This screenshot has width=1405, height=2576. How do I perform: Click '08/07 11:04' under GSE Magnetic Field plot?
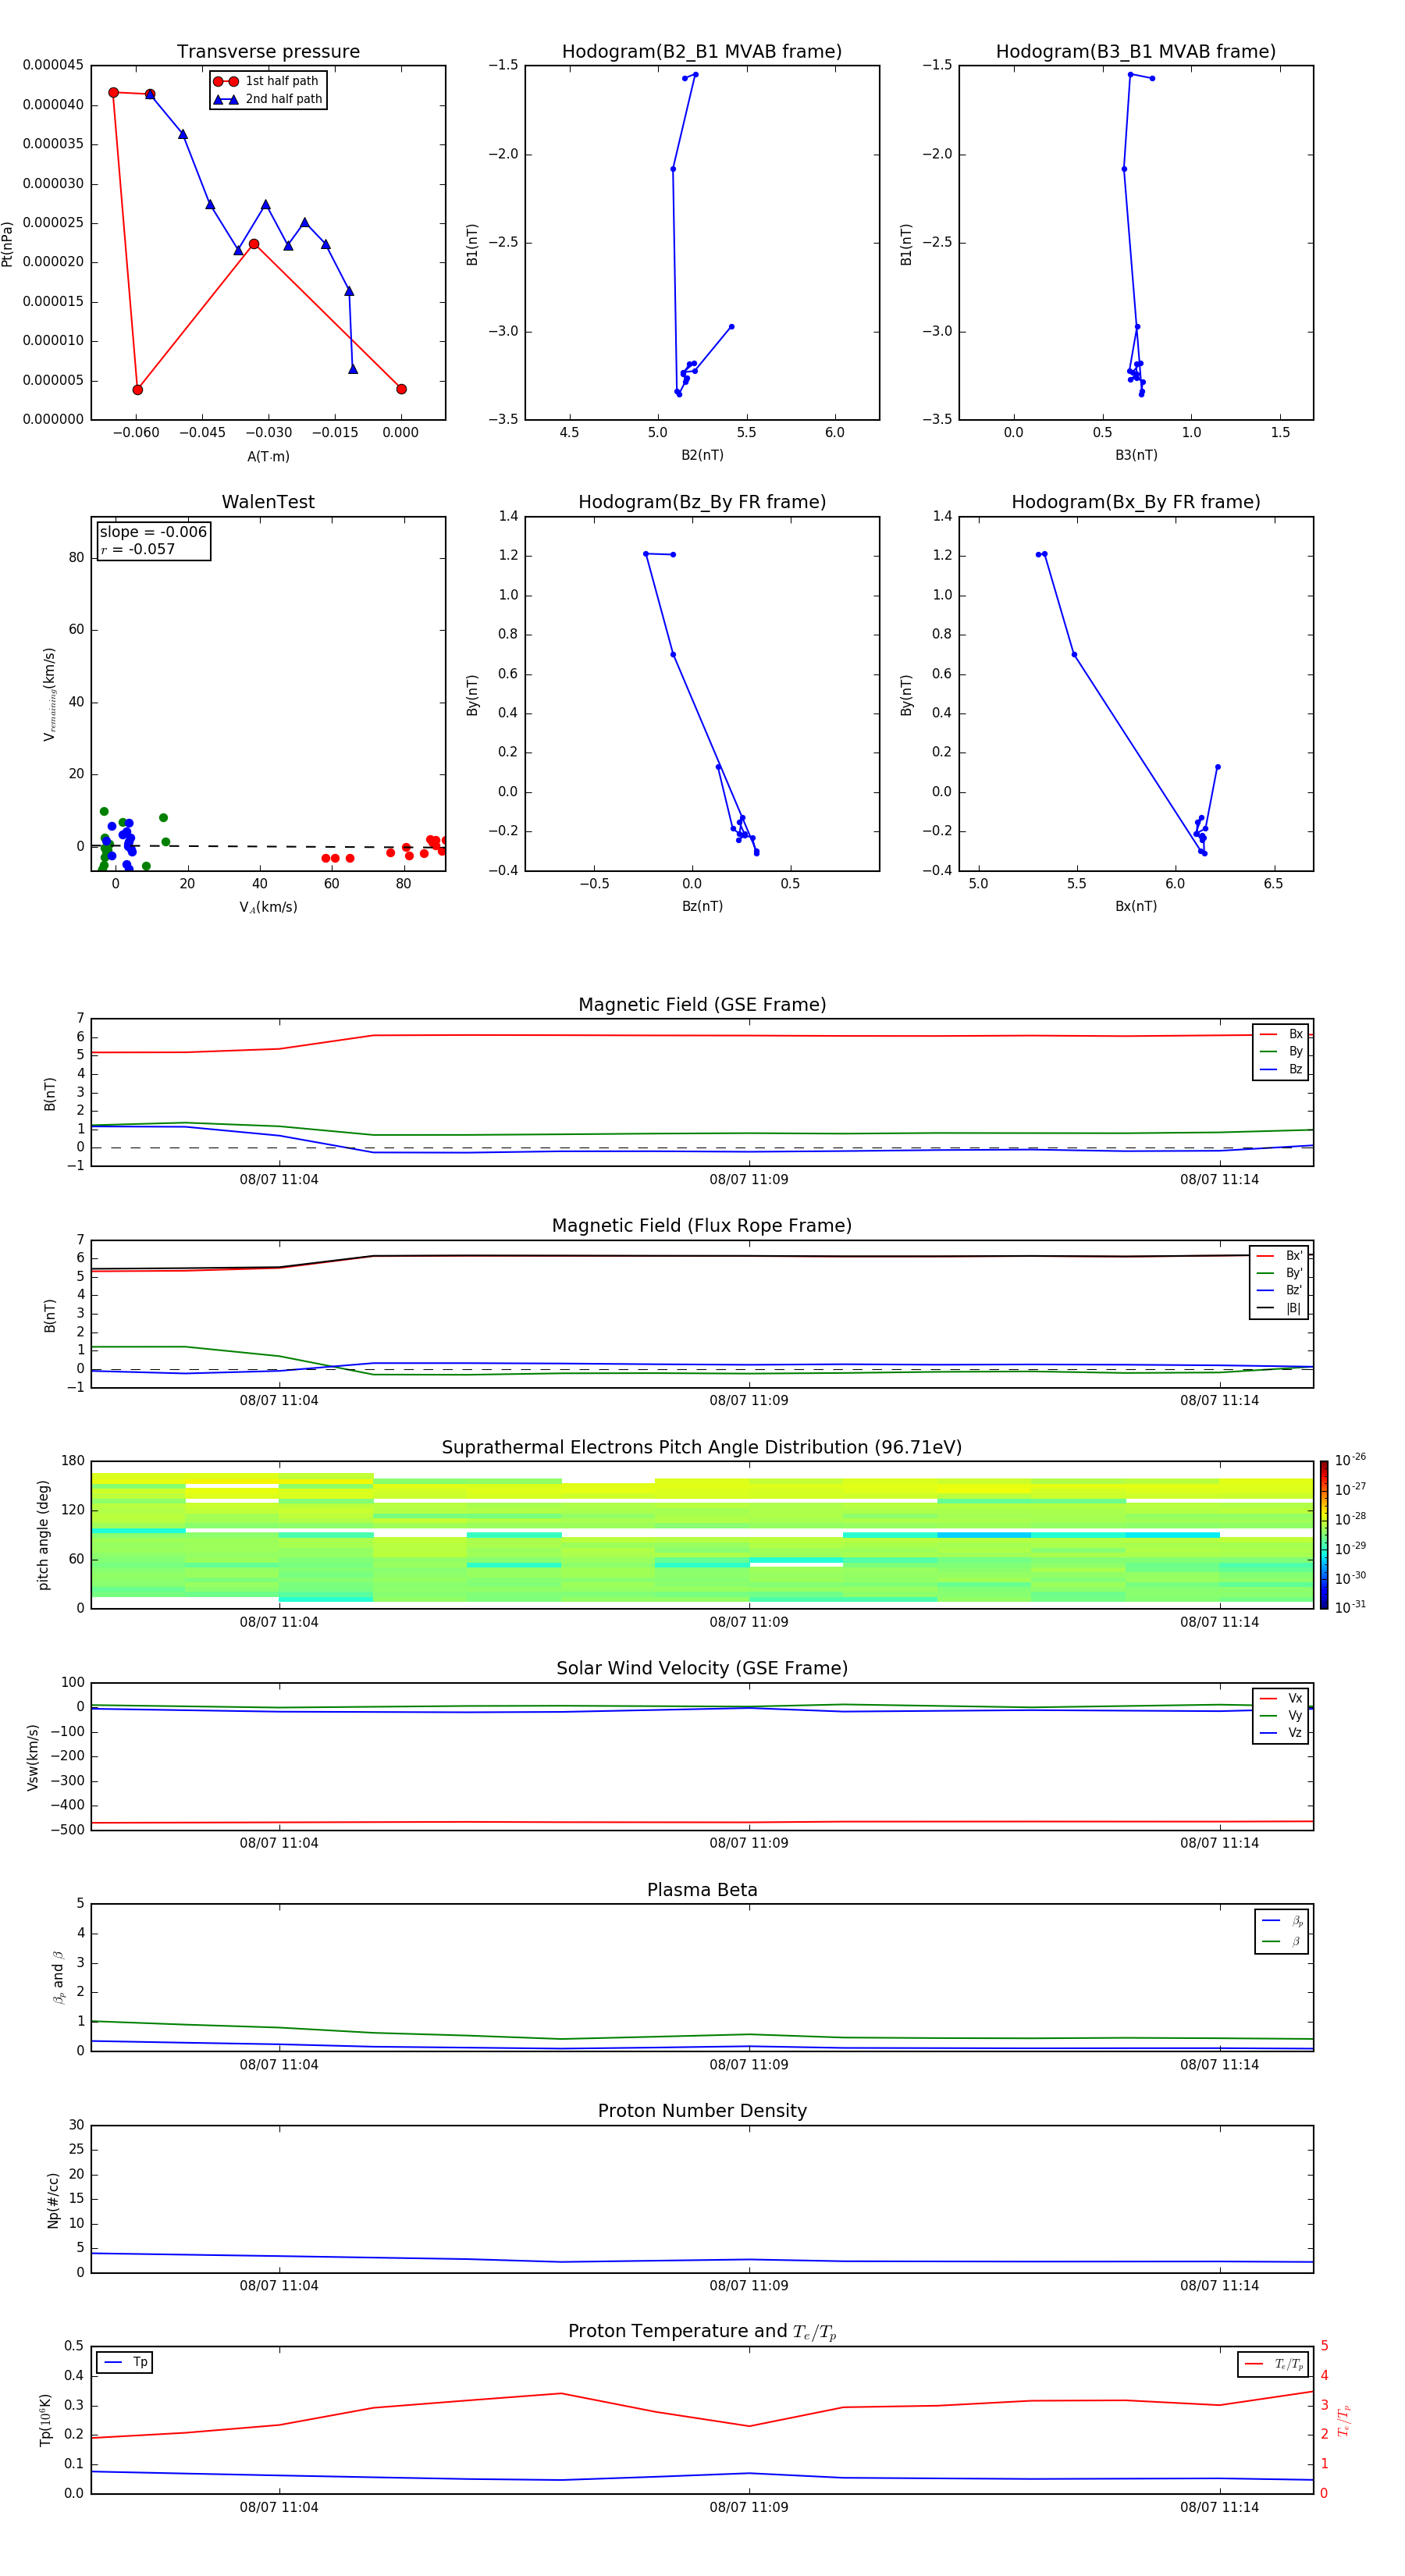click(x=279, y=1179)
